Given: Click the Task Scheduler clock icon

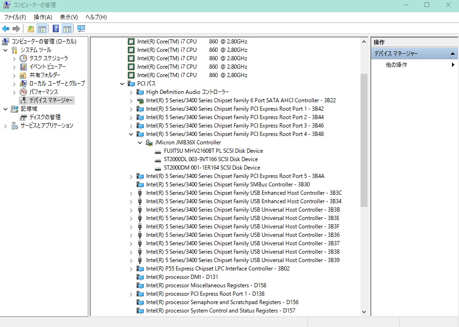Looking at the screenshot, I should [x=23, y=58].
